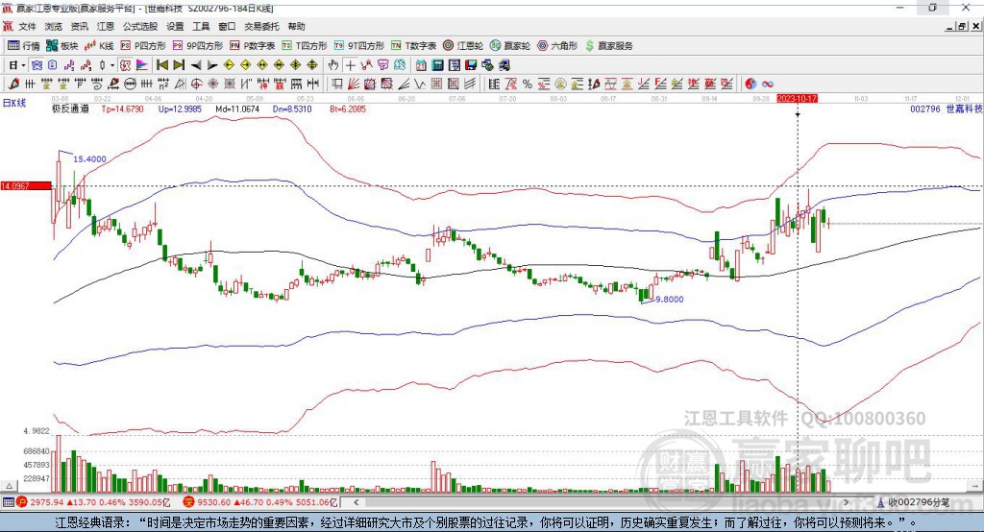
Task: Expand the candlestick style dropdown arrow
Action: coord(112,65)
